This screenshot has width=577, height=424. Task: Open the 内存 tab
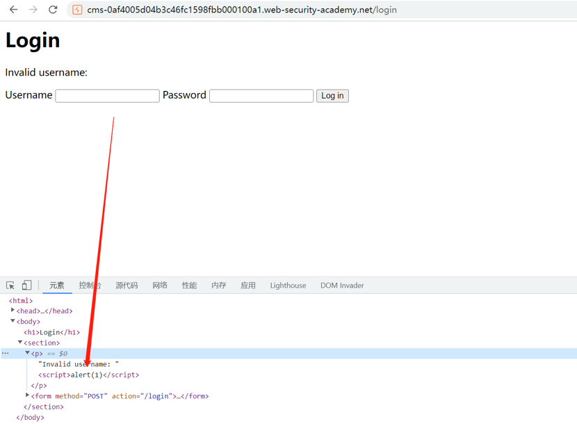[218, 285]
